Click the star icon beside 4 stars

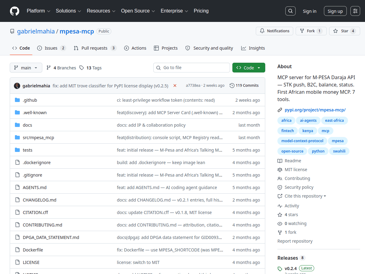click(280, 215)
